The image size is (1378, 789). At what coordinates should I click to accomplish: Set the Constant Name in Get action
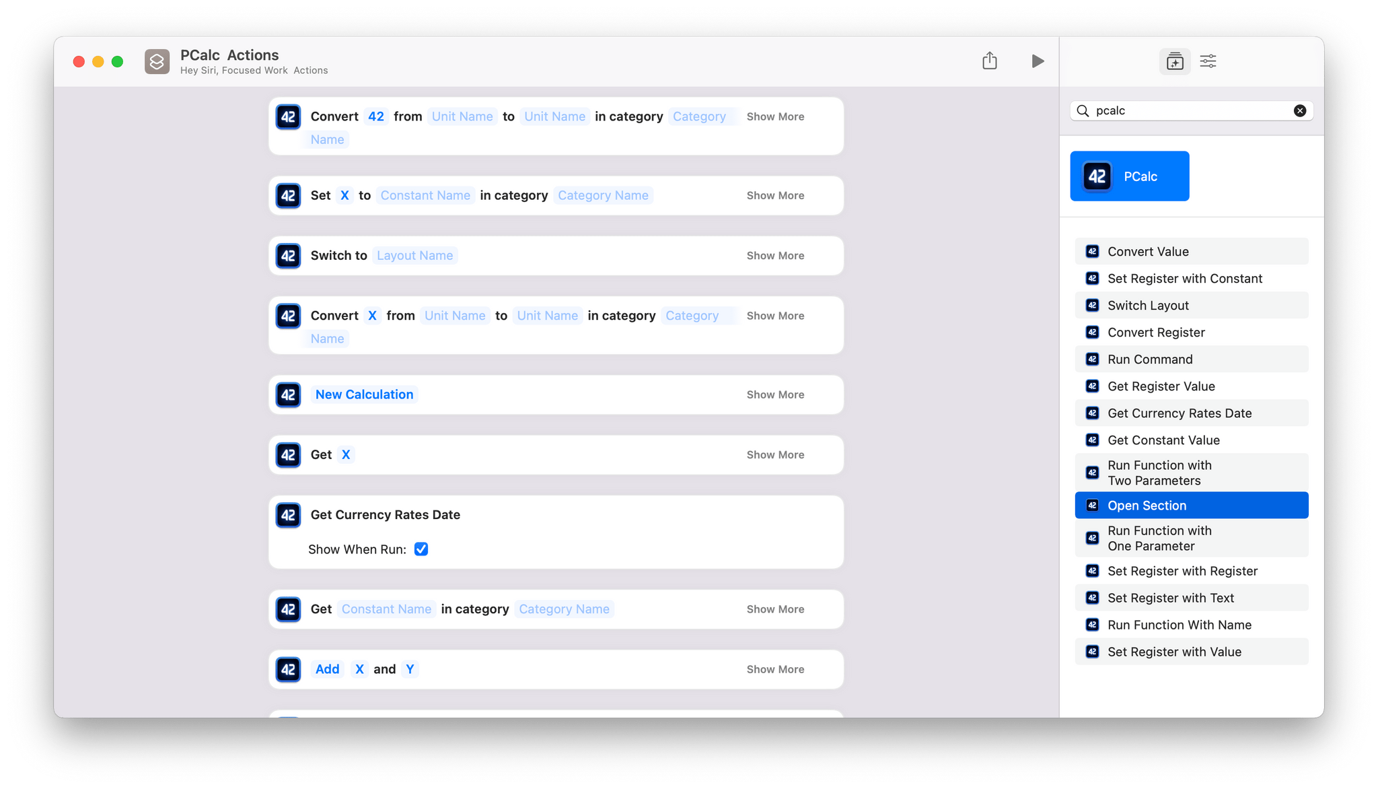(x=386, y=609)
